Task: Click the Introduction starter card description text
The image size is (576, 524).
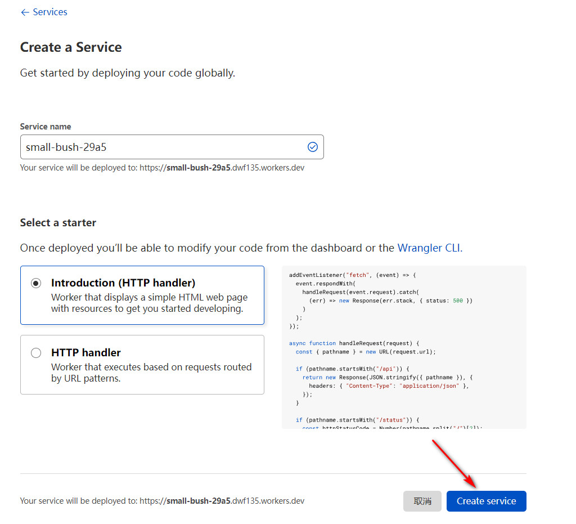Action: (150, 303)
